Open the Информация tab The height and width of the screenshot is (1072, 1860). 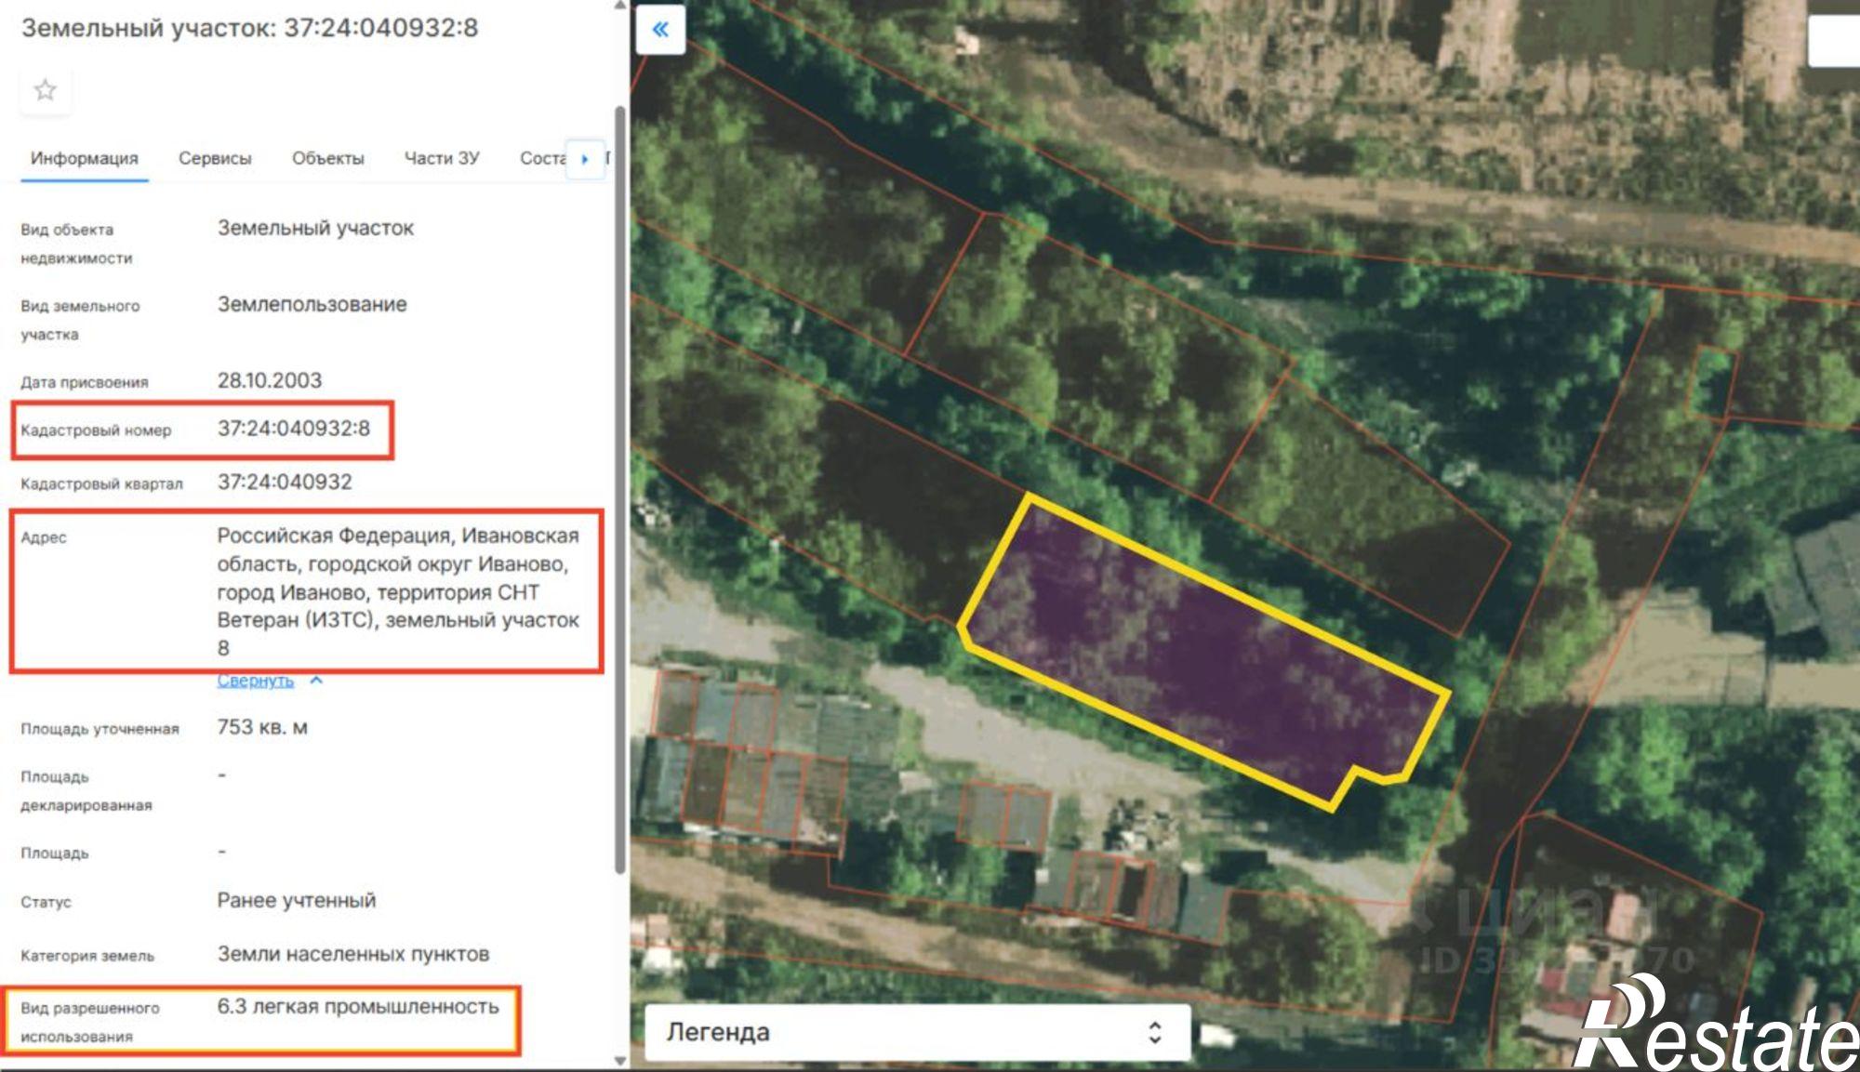pos(85,159)
